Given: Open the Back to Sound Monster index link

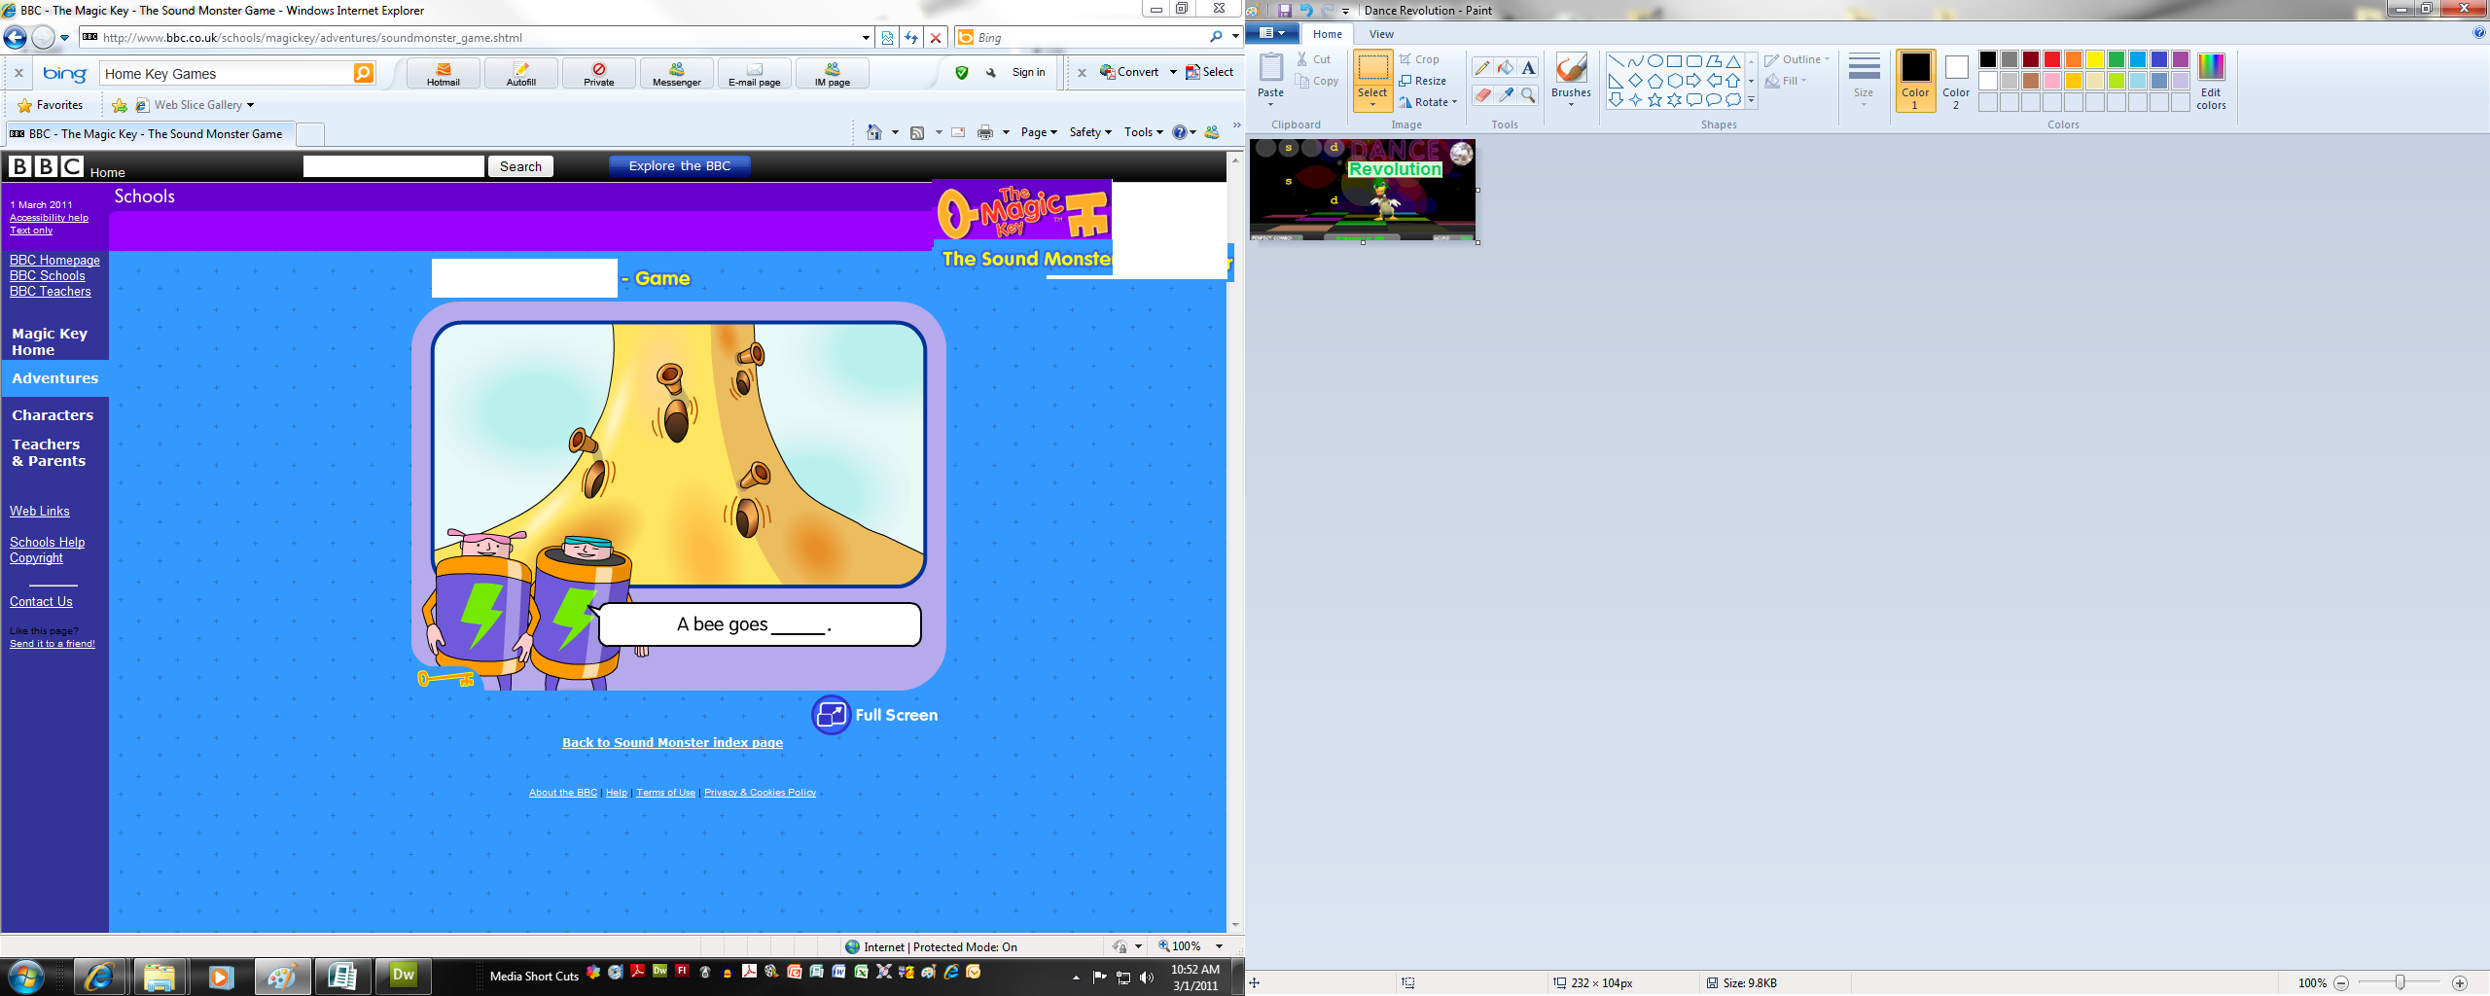Looking at the screenshot, I should tap(672, 743).
